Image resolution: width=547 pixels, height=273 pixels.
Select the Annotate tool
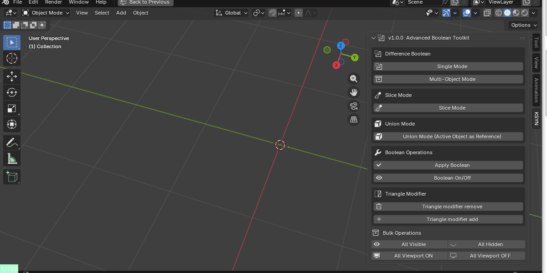[x=12, y=142]
